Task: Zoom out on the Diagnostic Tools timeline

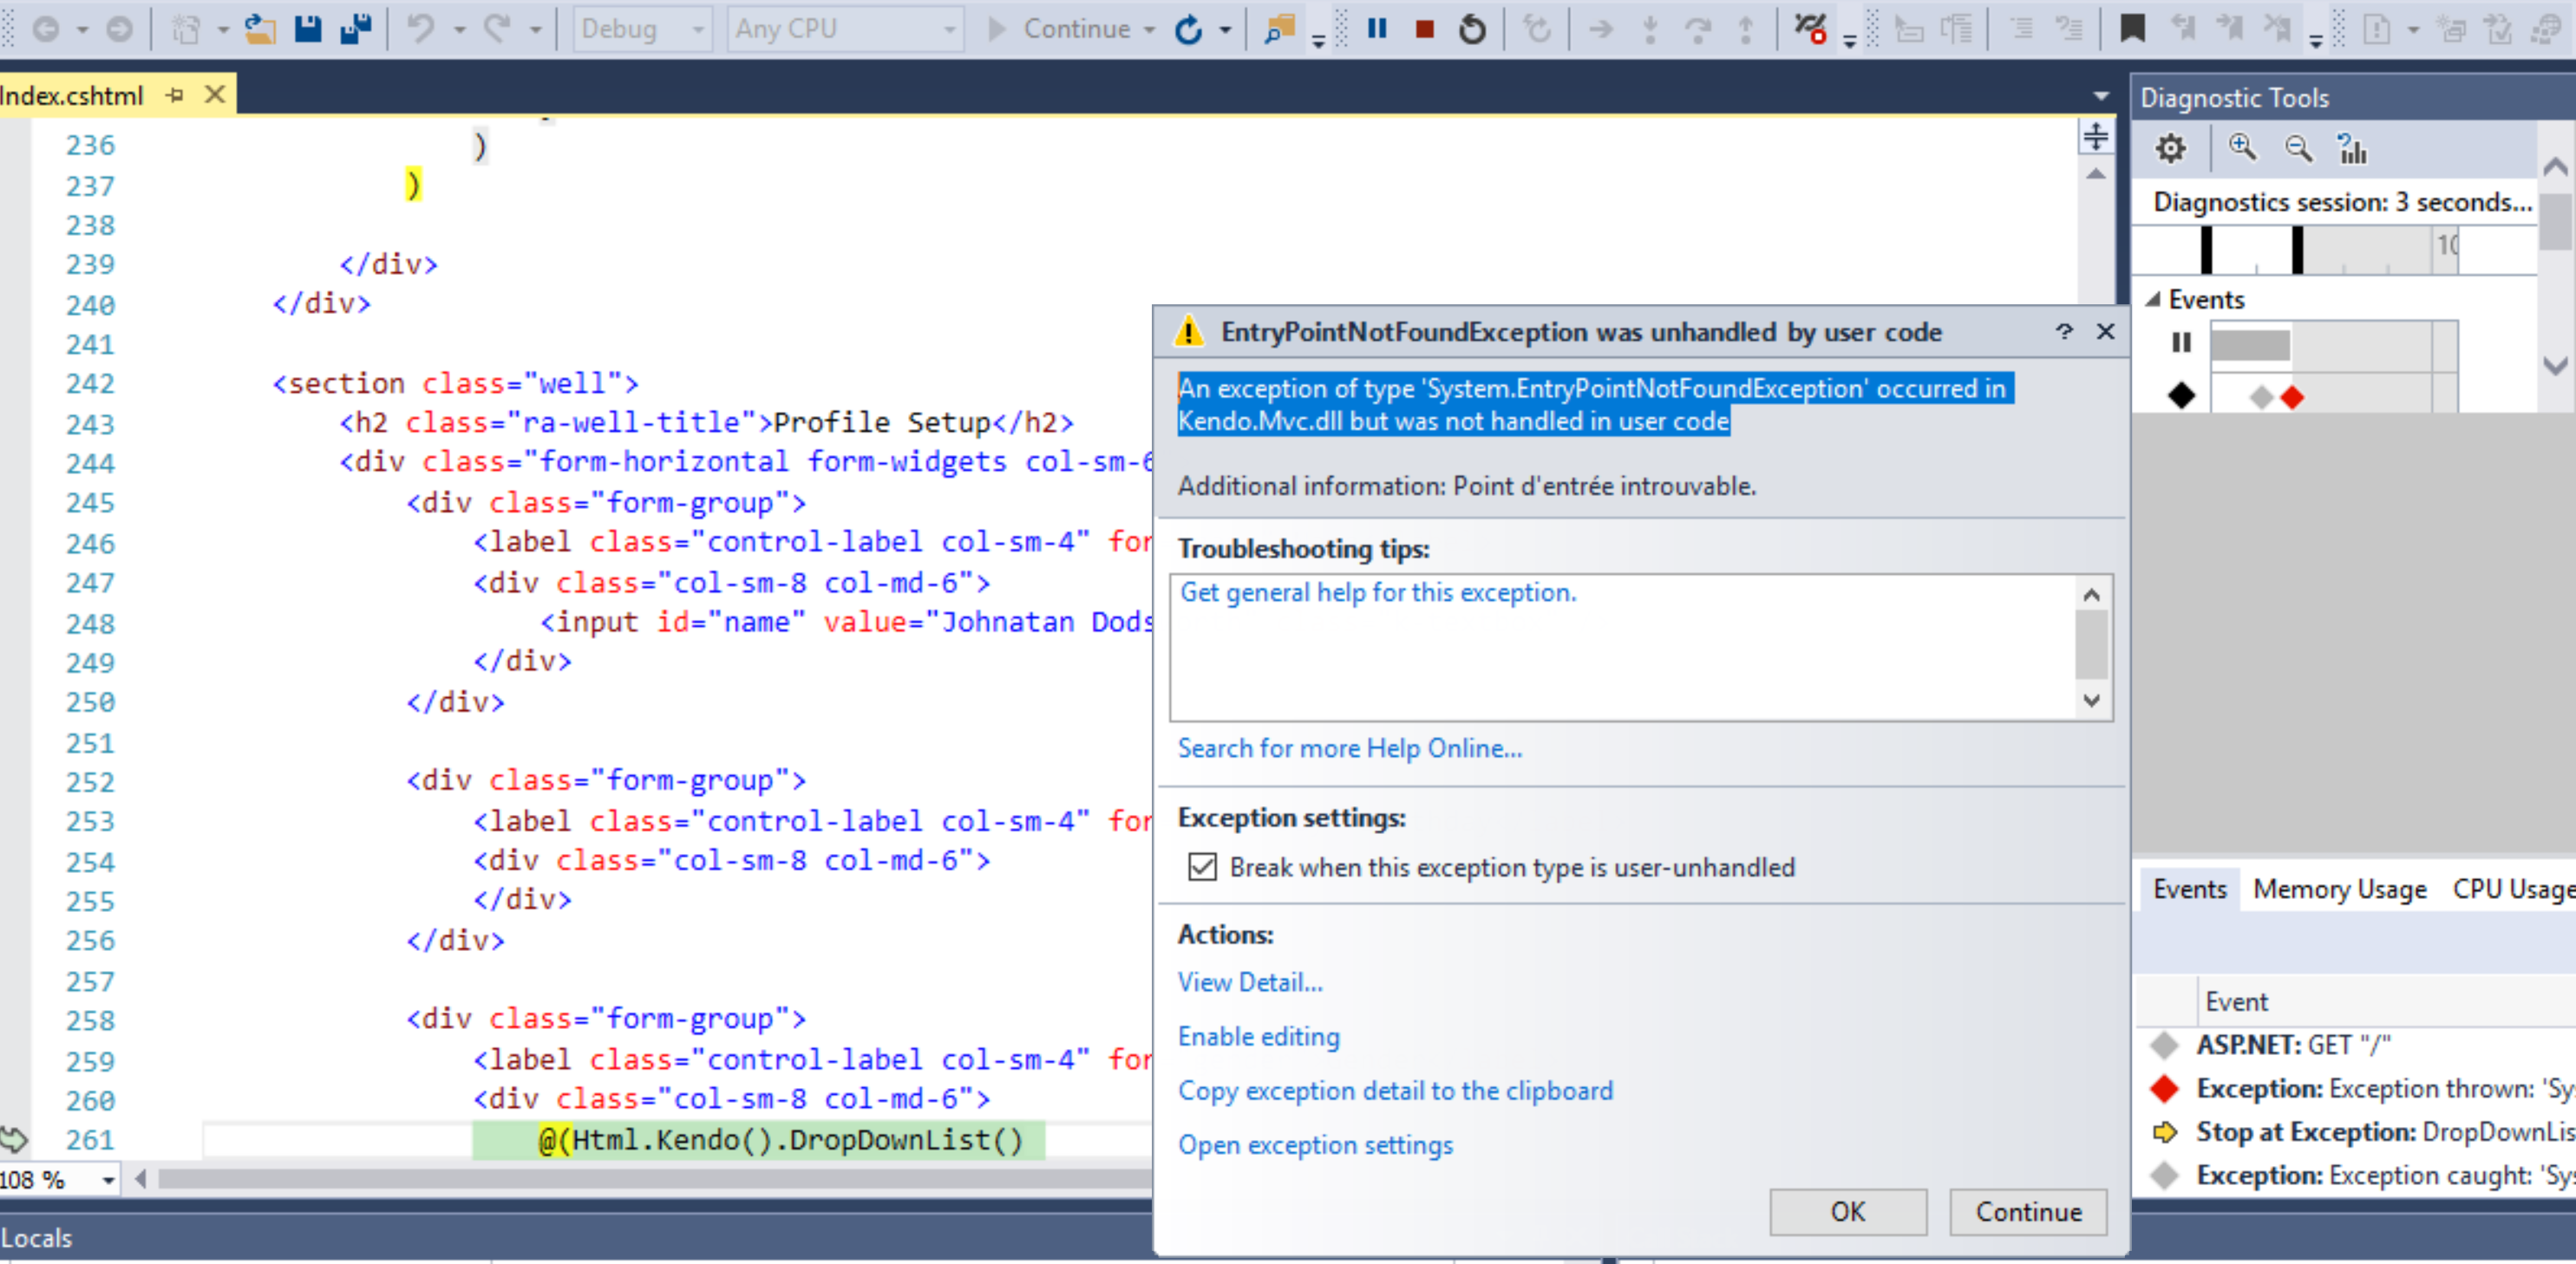Action: point(2299,149)
